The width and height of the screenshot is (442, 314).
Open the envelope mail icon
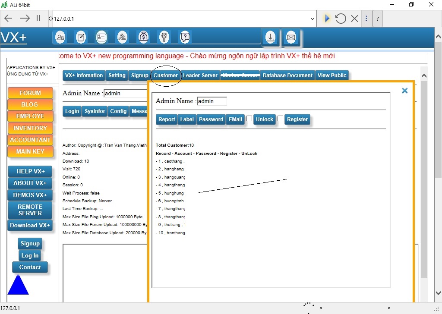point(291,38)
